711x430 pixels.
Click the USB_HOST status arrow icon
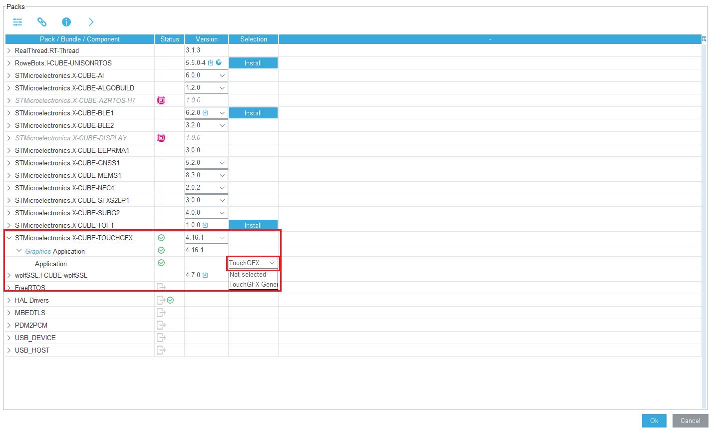click(161, 350)
